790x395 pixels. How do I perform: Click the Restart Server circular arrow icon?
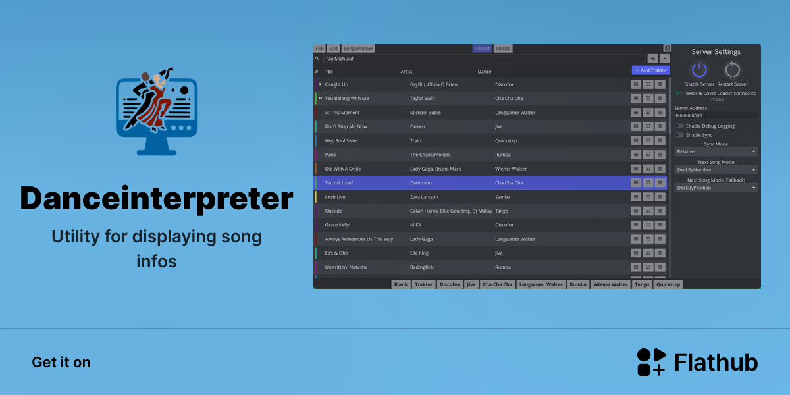[x=732, y=70]
